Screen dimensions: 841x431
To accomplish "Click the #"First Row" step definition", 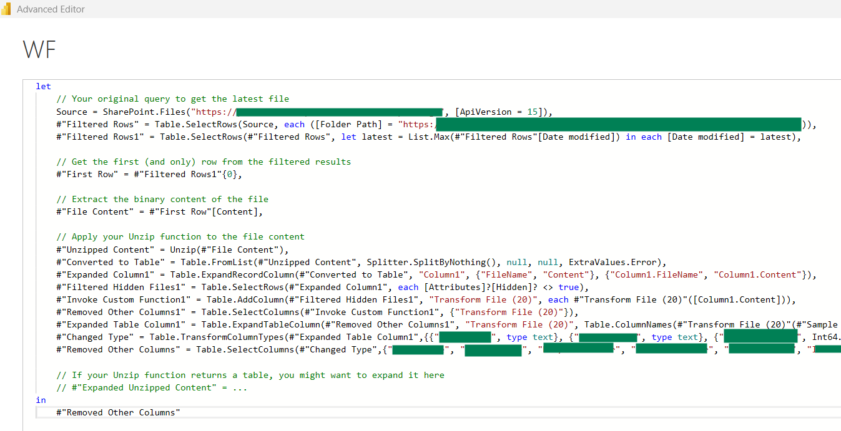I will point(86,175).
